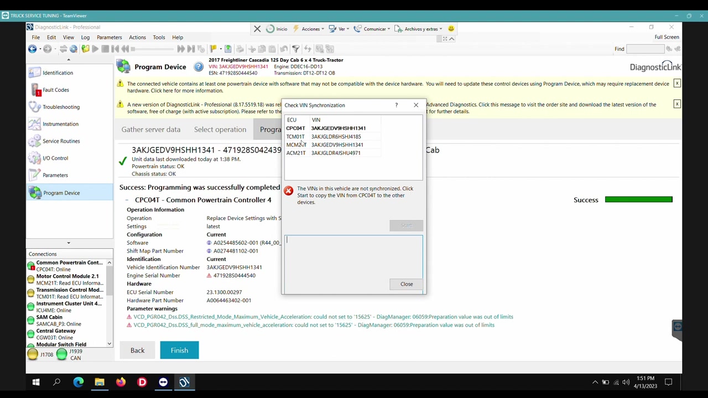The width and height of the screenshot is (708, 398).
Task: Click the TeamViewer smiley feedback icon
Action: (451, 29)
